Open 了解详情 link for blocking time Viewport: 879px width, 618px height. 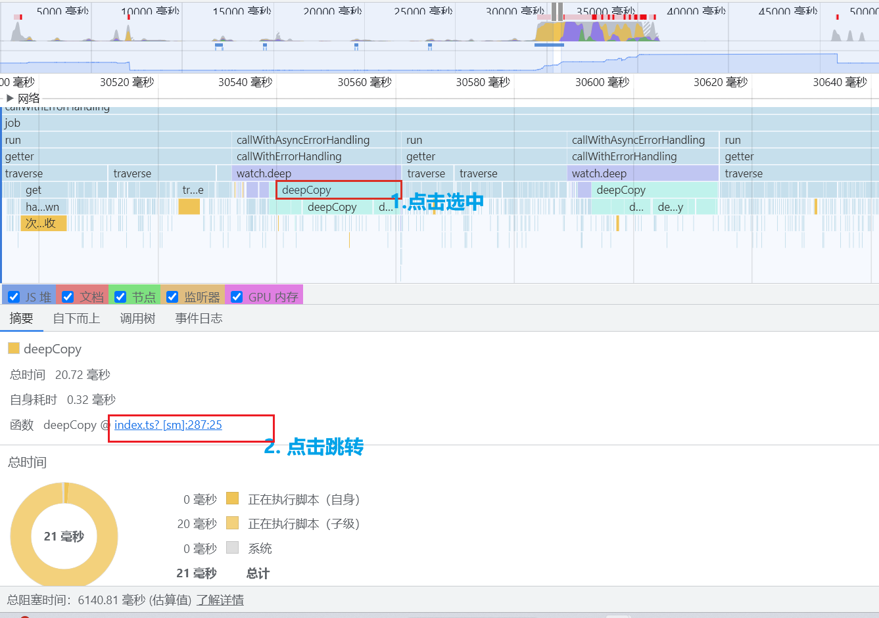220,600
